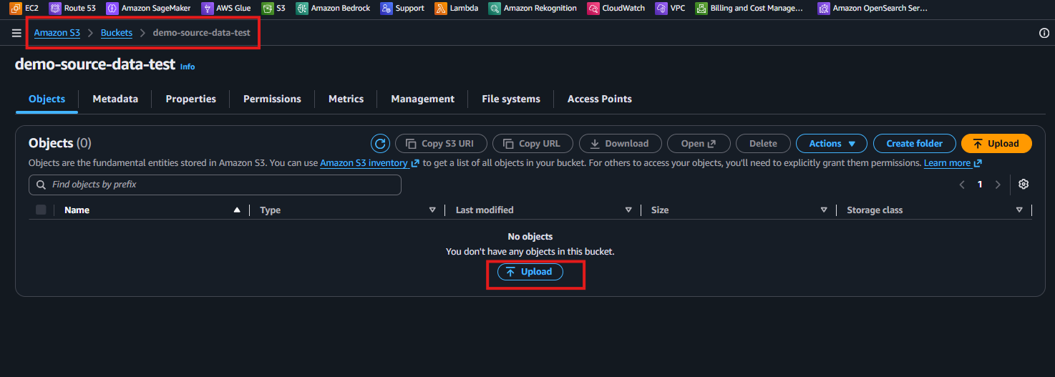Image resolution: width=1055 pixels, height=377 pixels.
Task: Open the Support shortcut
Action: (x=402, y=9)
